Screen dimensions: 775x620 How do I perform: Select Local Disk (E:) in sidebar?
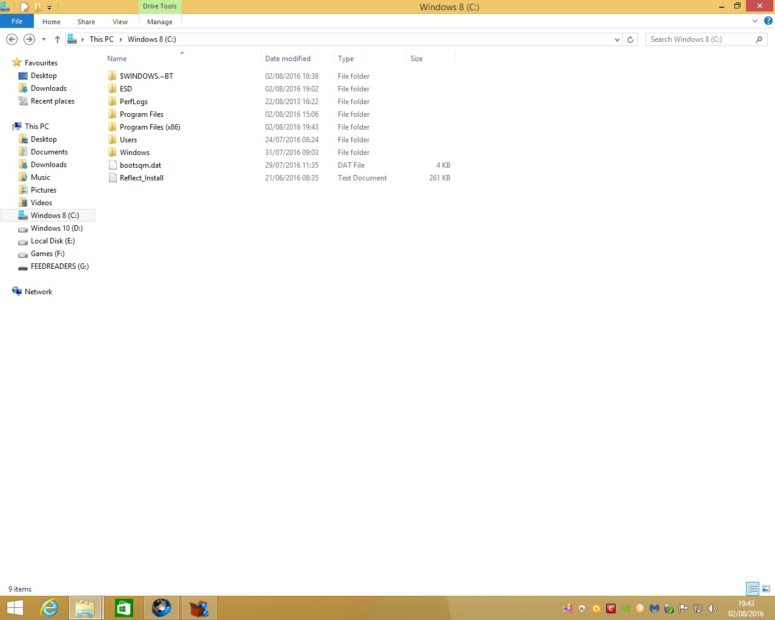(x=53, y=241)
